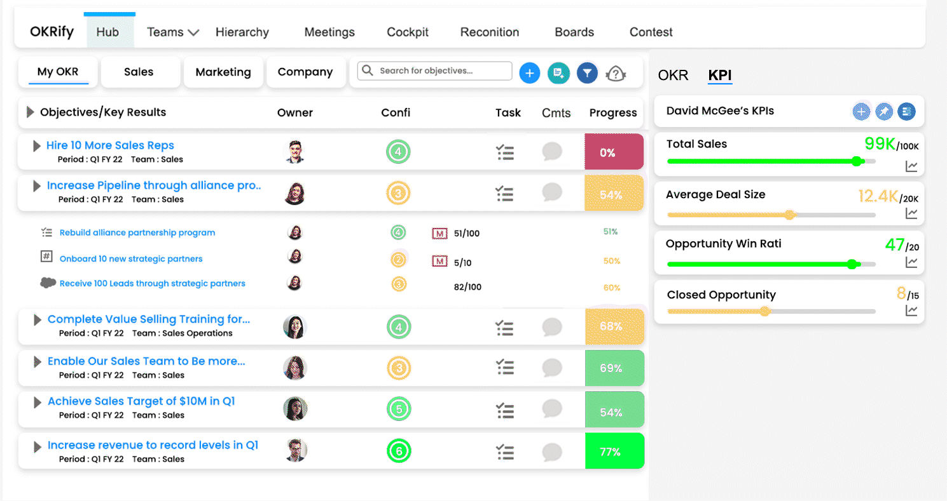Click the blue funnel filter icon
The height and width of the screenshot is (501, 947).
[x=587, y=74]
